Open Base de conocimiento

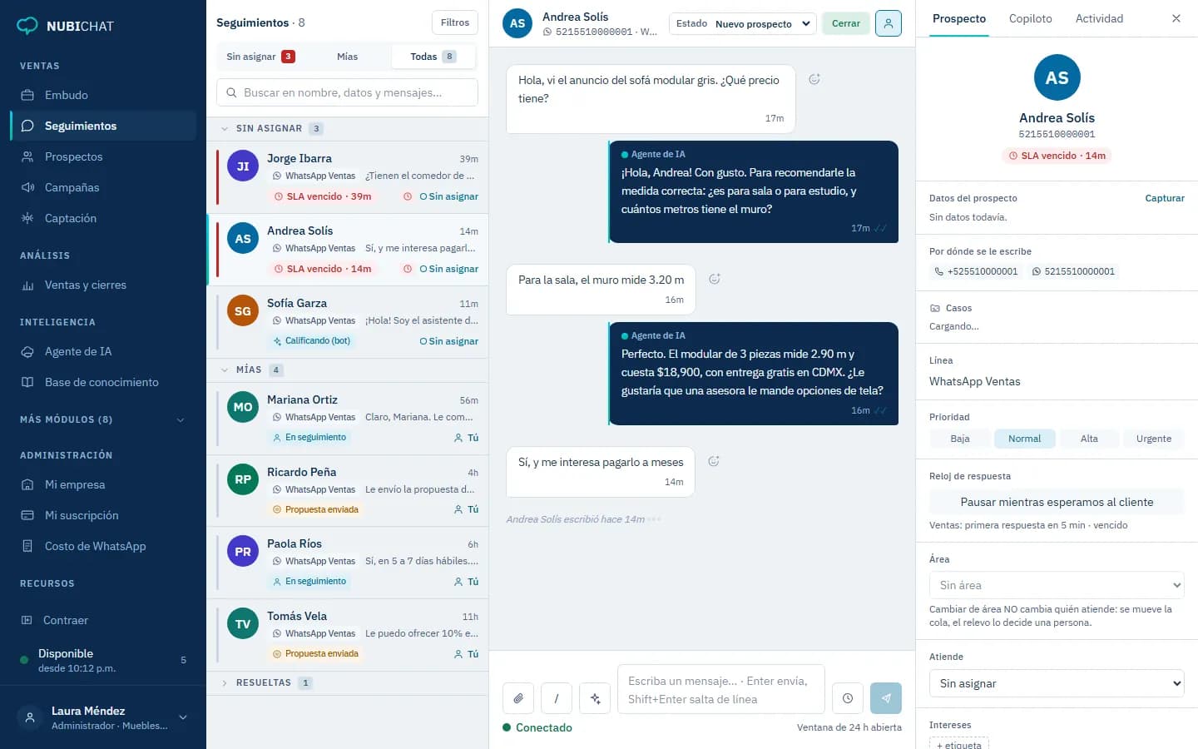pos(103,382)
